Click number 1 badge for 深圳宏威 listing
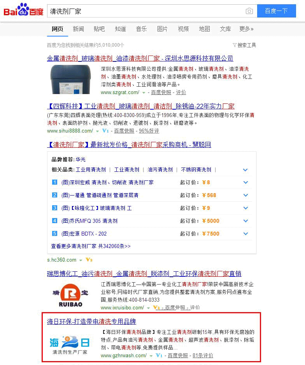The height and width of the screenshot is (365, 305). pyautogui.click(x=54, y=182)
